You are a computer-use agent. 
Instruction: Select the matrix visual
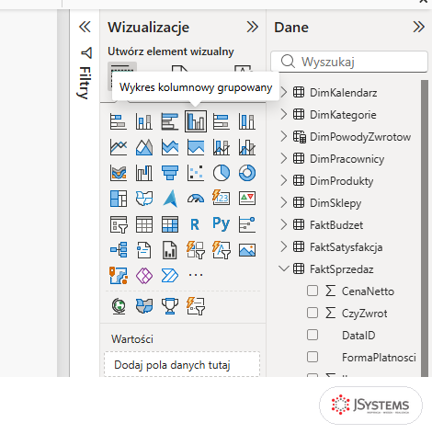point(170,224)
